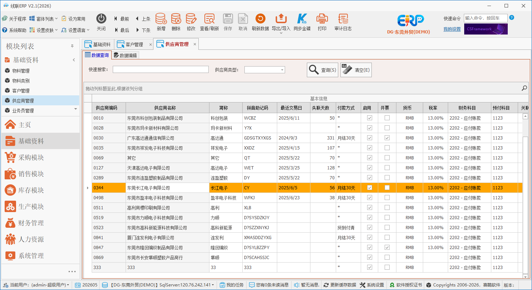Open 系统设置 in the status bar
Screen dimensions: 532x290
coord(372,285)
